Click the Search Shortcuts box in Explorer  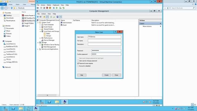pos(183,8)
